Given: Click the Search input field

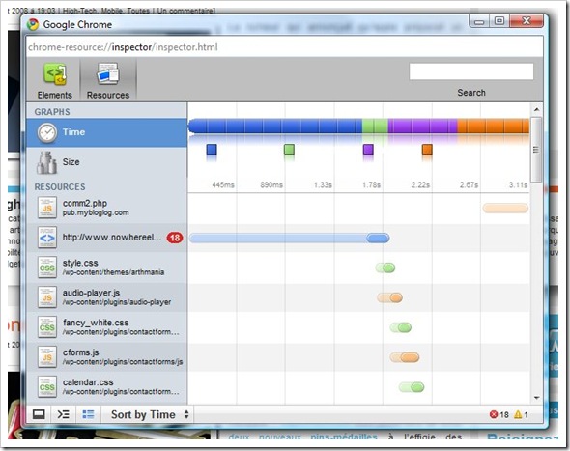Looking at the screenshot, I should click(471, 71).
